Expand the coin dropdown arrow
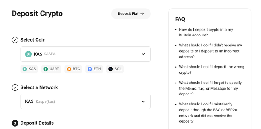This screenshot has height=129, width=261. point(143,54)
